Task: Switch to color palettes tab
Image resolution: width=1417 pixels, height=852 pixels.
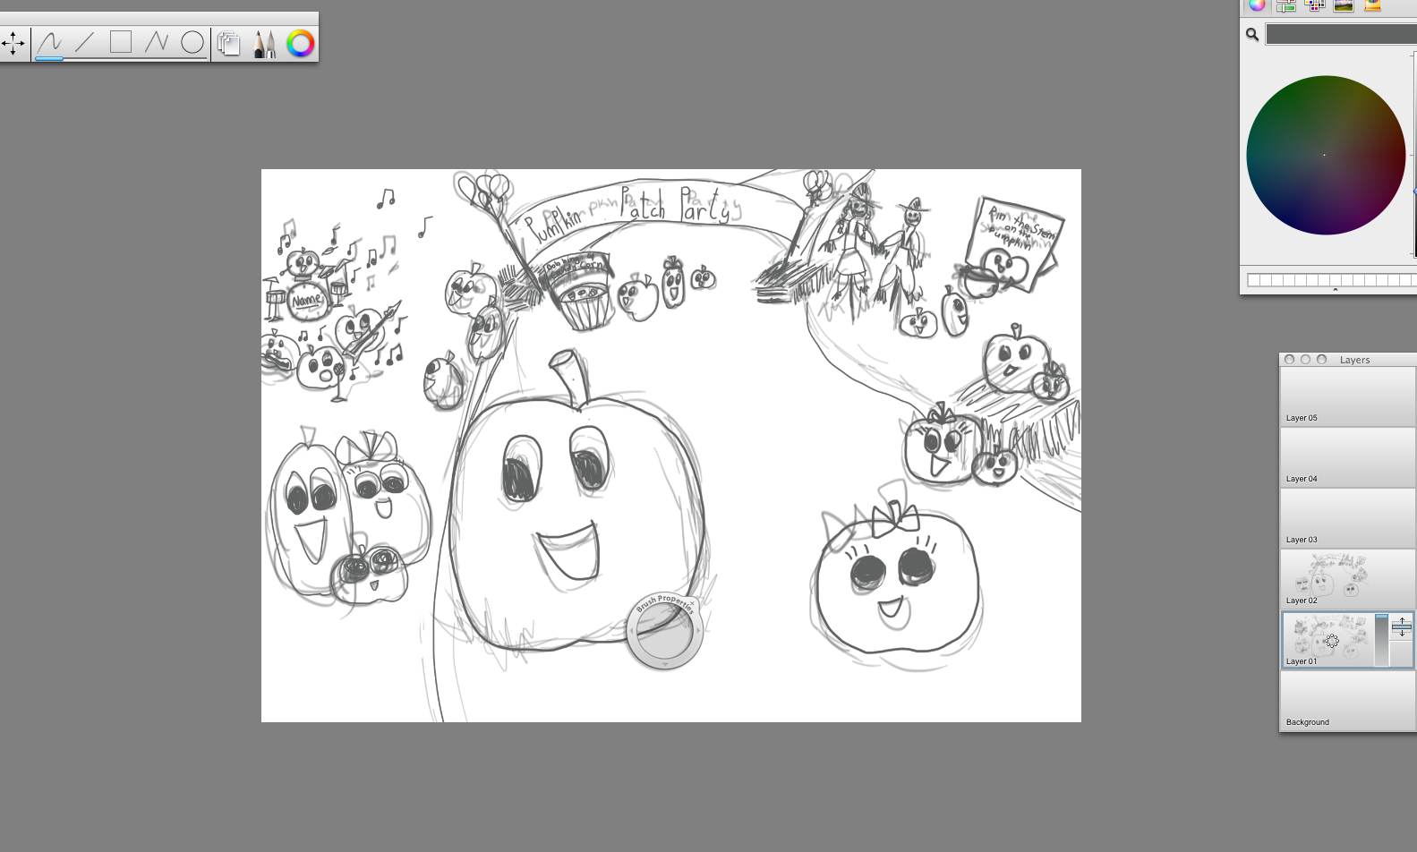Action: [x=1314, y=4]
